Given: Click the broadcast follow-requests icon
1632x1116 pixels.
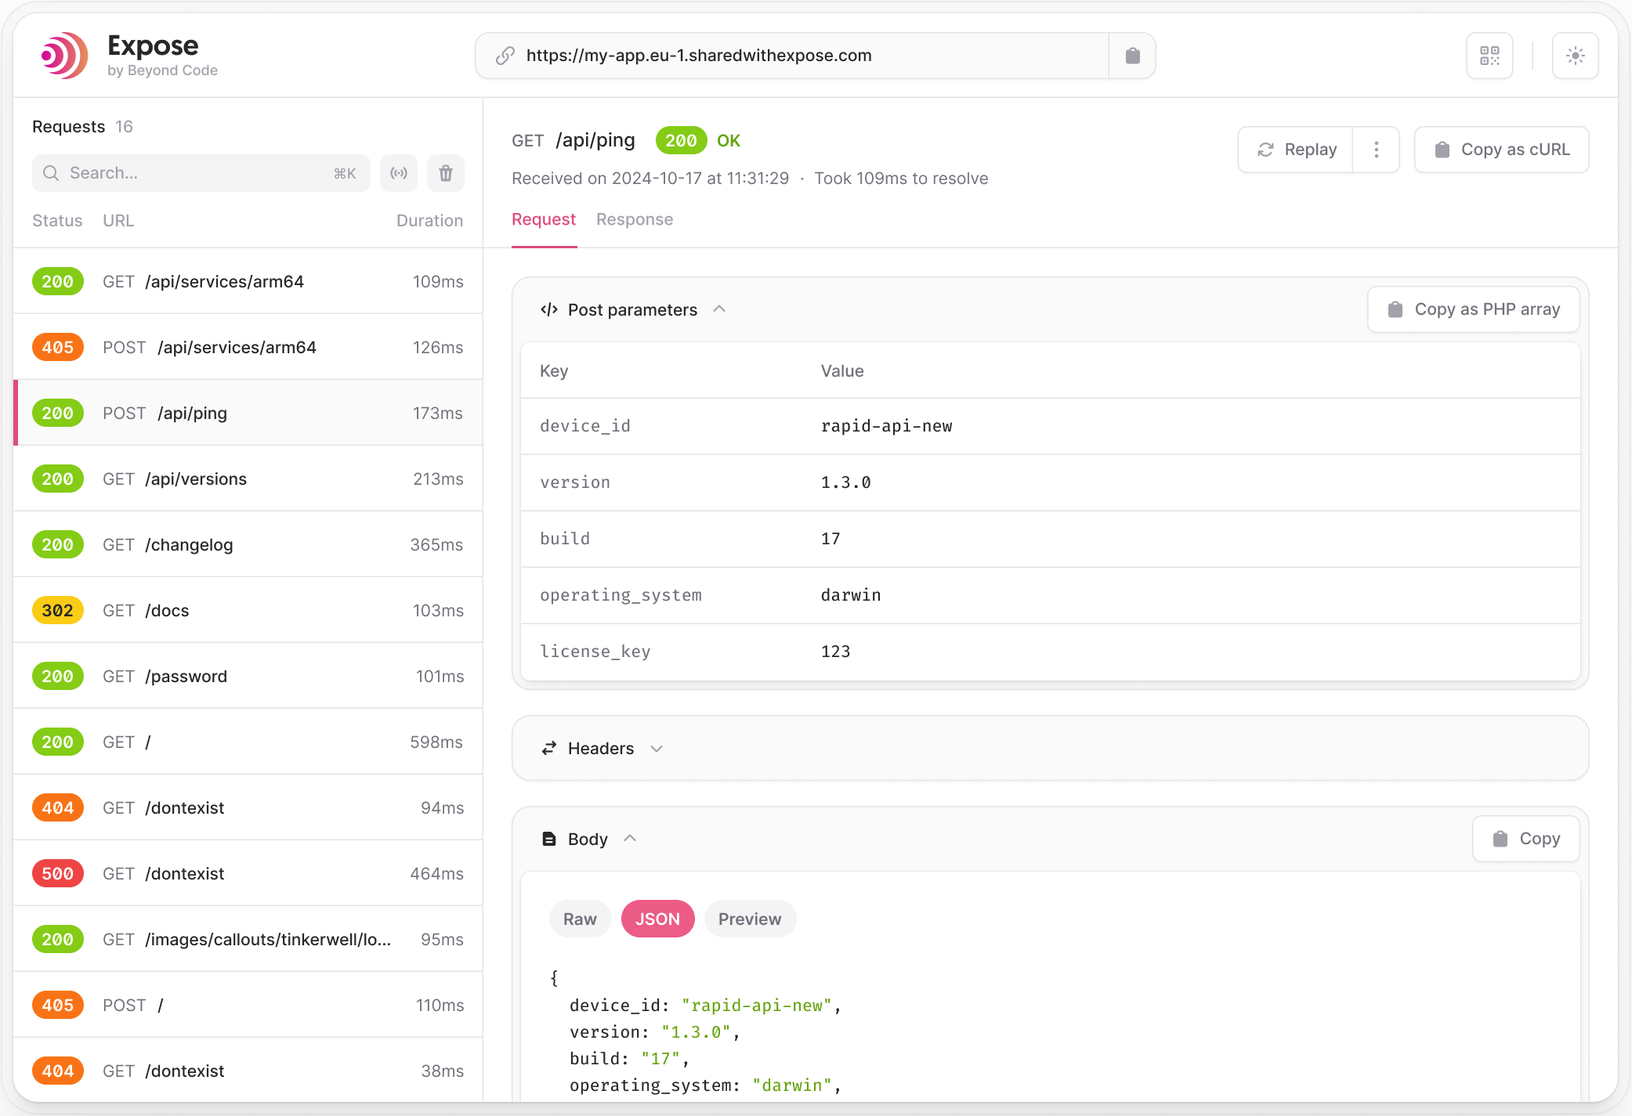Looking at the screenshot, I should [x=399, y=173].
